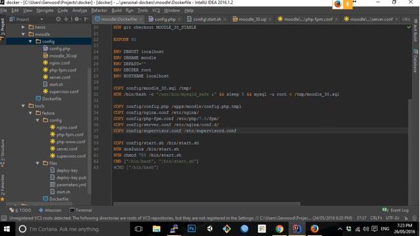Click the green inspection checkmark icon

click(x=409, y=27)
